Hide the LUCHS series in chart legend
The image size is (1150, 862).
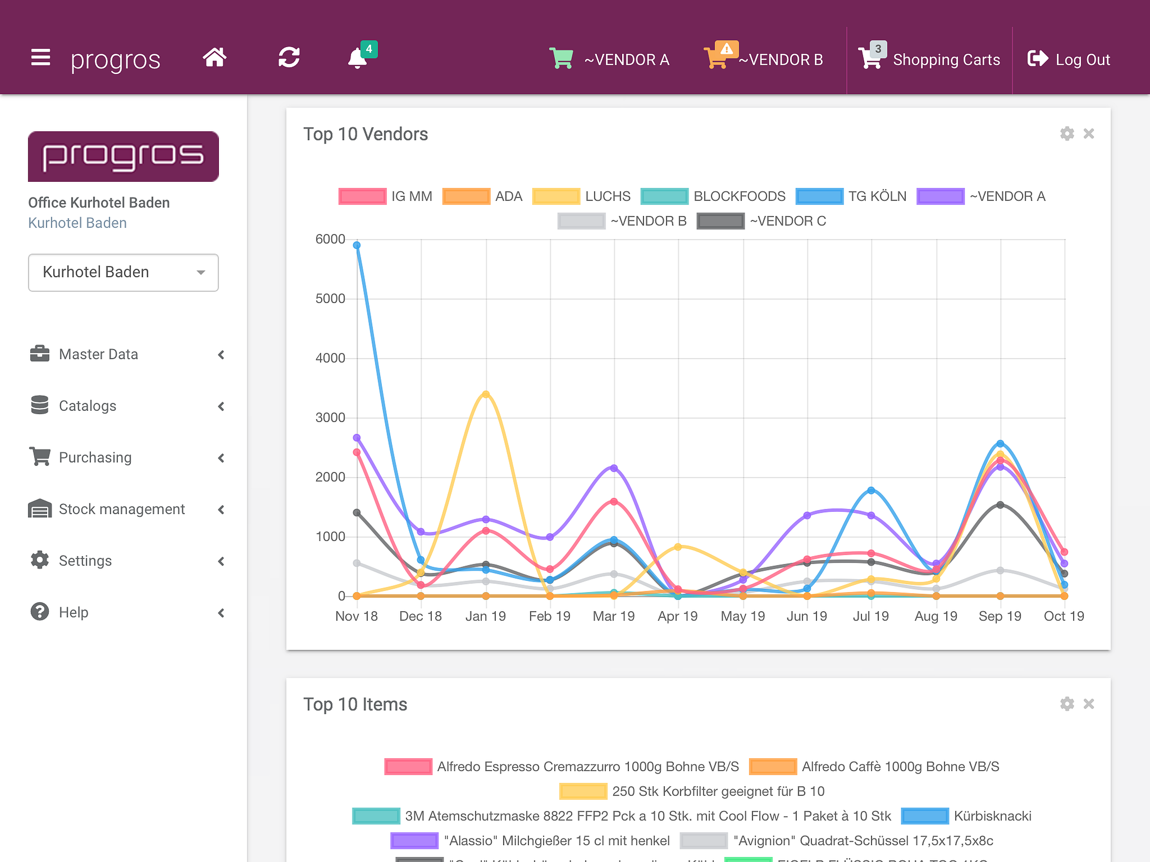tap(581, 197)
